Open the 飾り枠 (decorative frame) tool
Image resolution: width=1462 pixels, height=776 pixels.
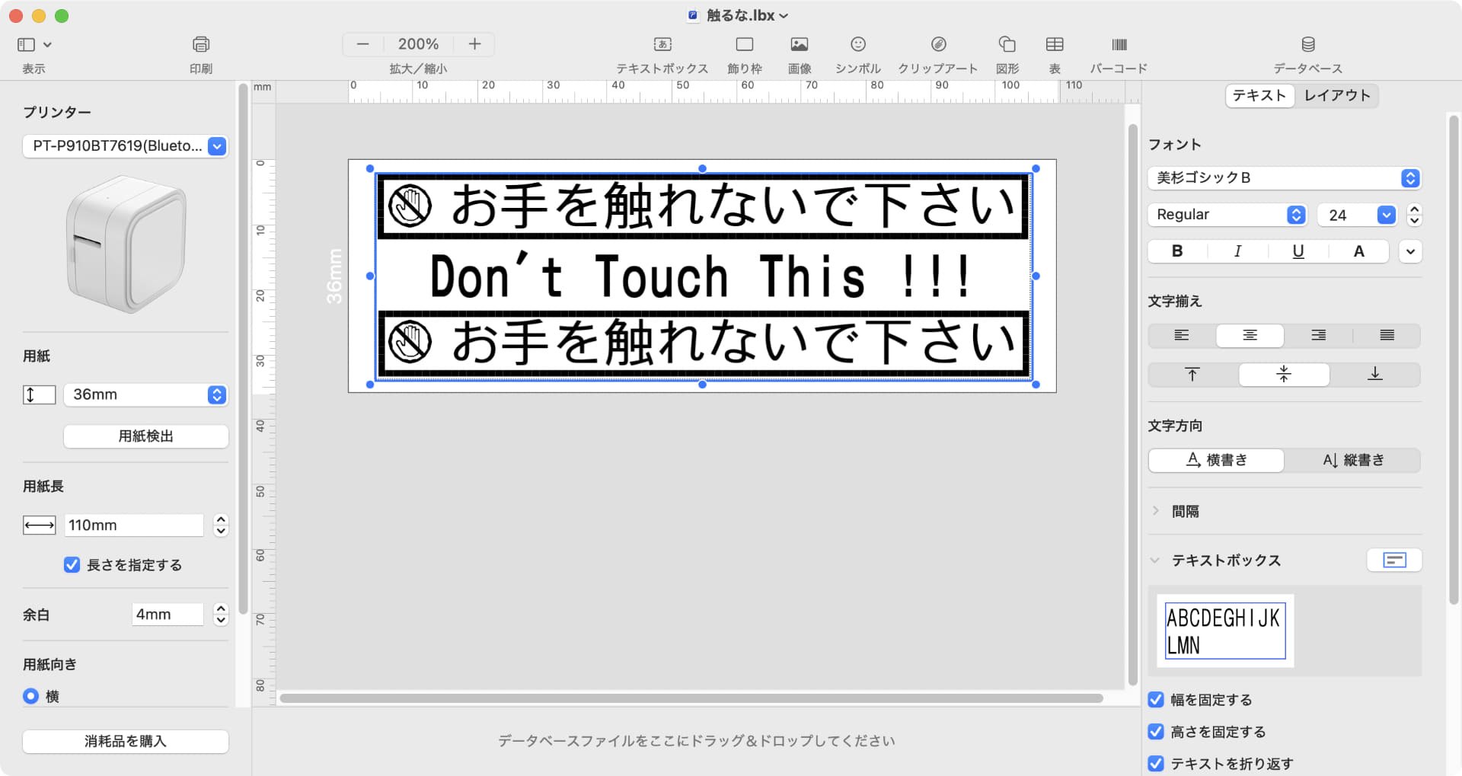[744, 46]
